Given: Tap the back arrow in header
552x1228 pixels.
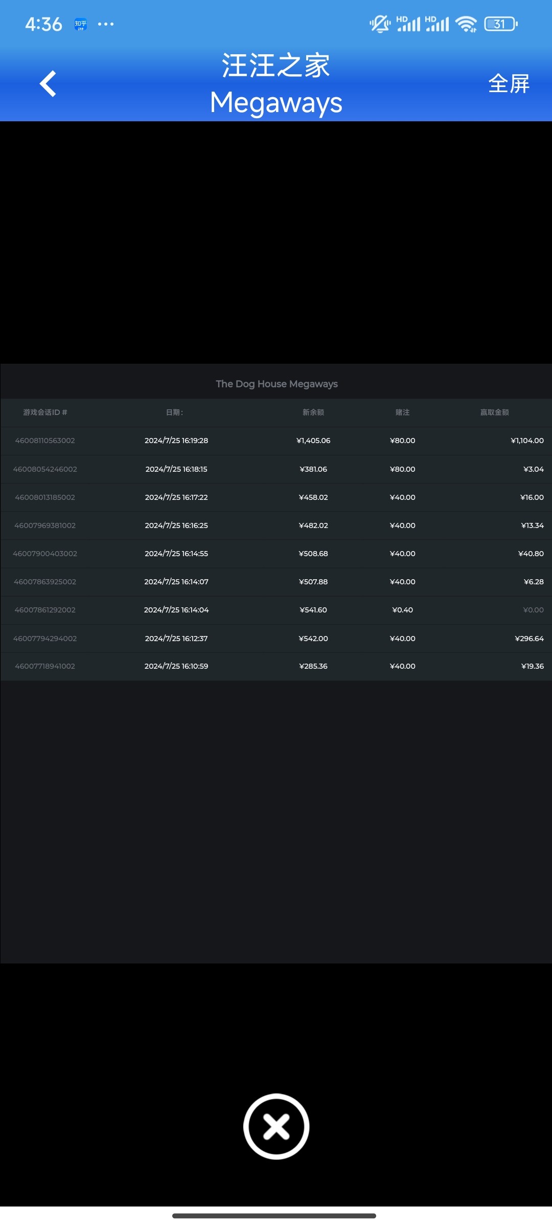Looking at the screenshot, I should (48, 84).
